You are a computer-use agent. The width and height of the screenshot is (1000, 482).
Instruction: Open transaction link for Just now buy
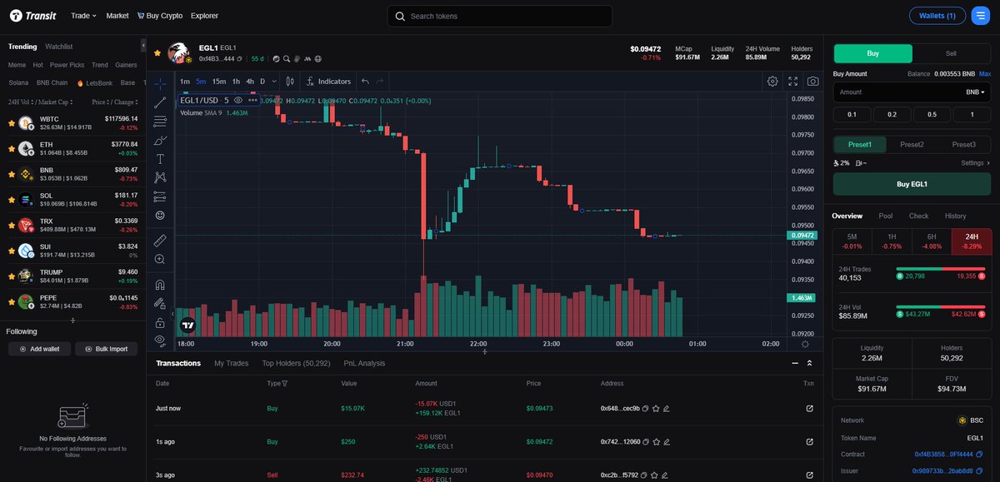[x=809, y=409]
